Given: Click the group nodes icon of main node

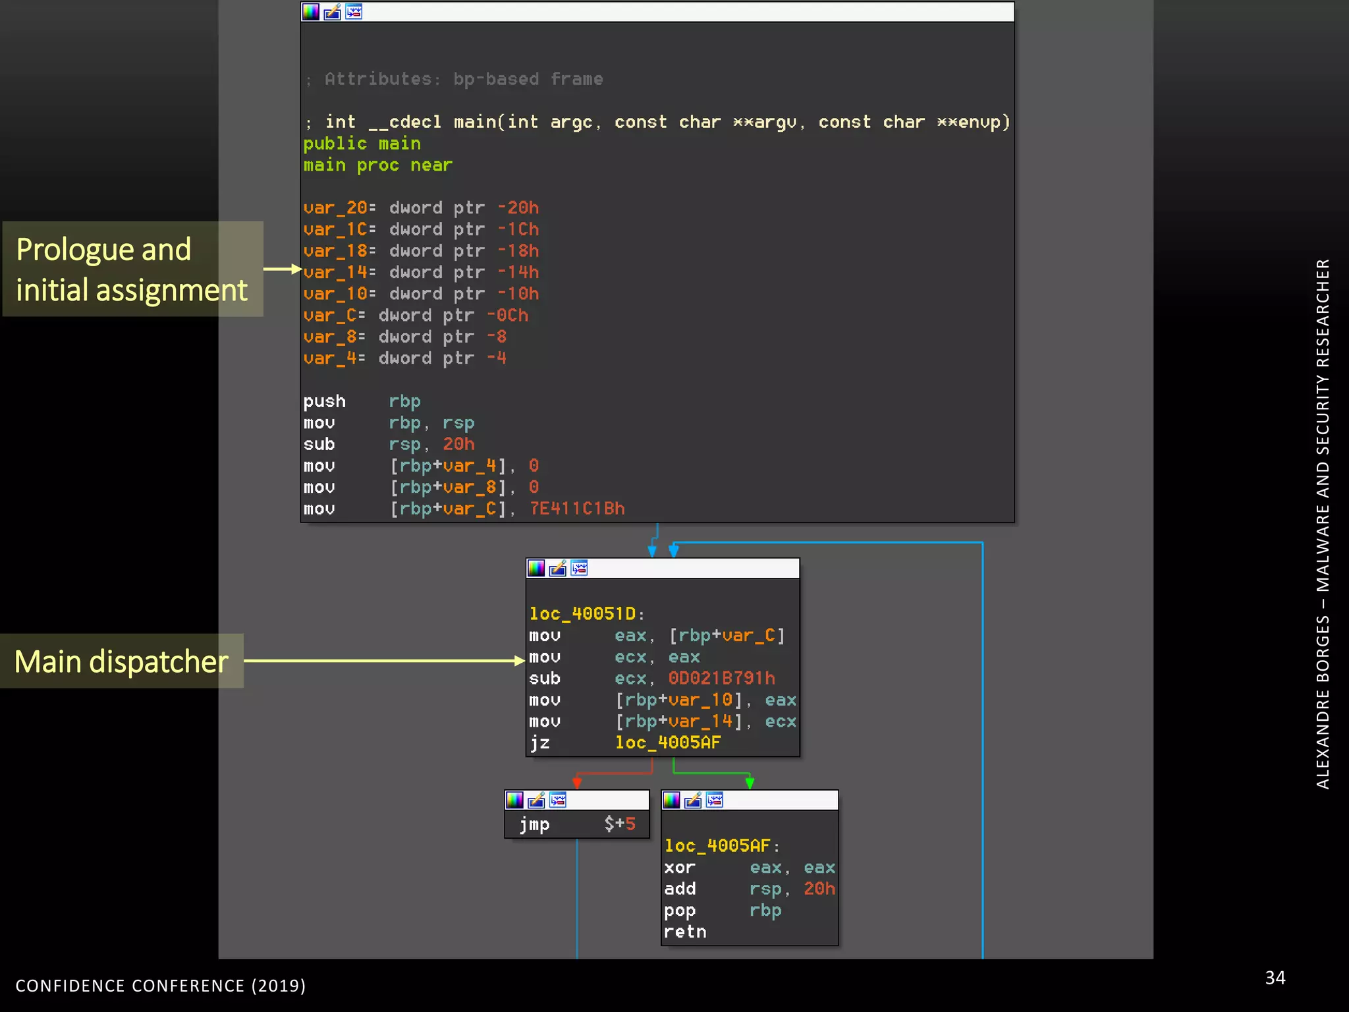Looking at the screenshot, I should (354, 12).
